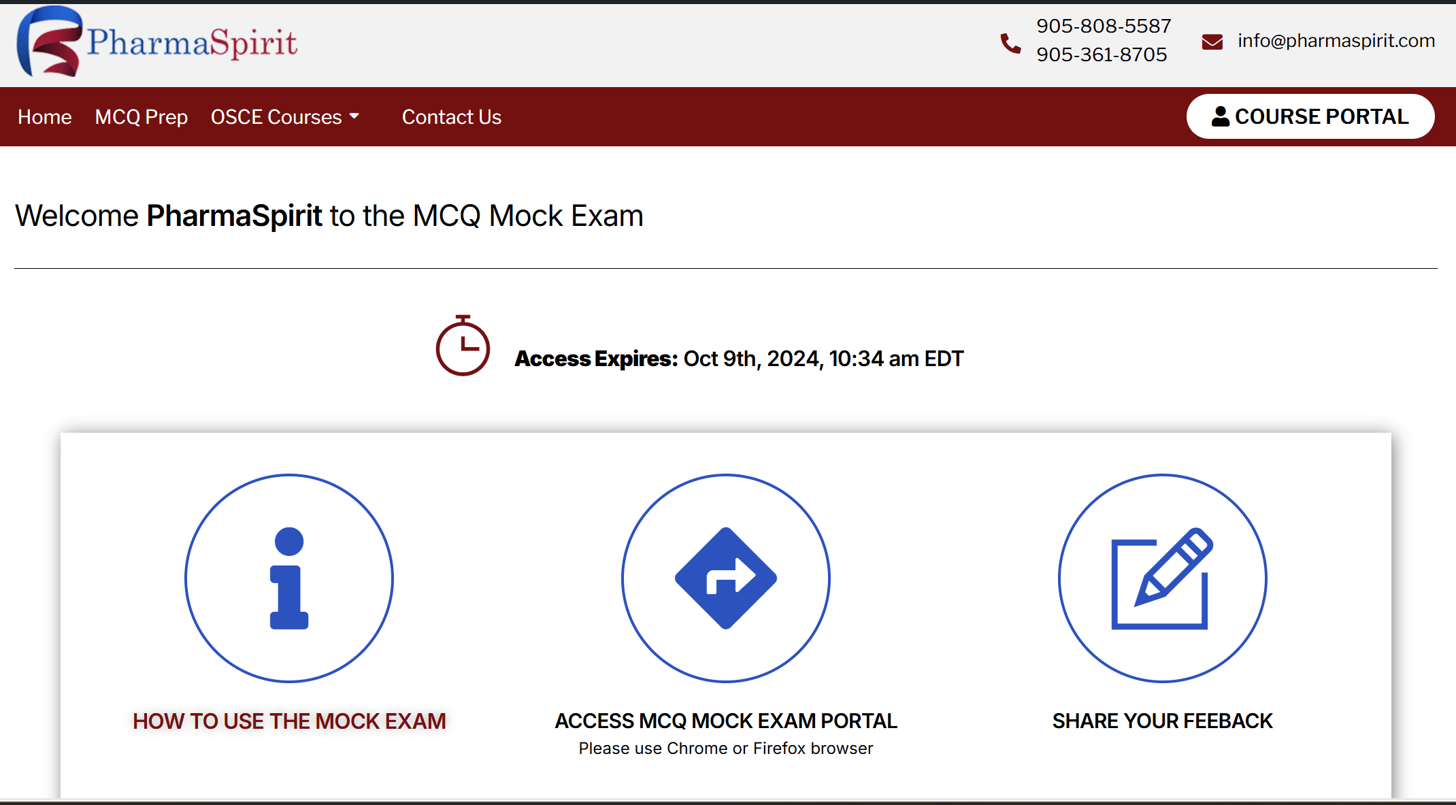This screenshot has height=805, width=1456.
Task: Click the user icon in Course Portal
Action: [1221, 116]
